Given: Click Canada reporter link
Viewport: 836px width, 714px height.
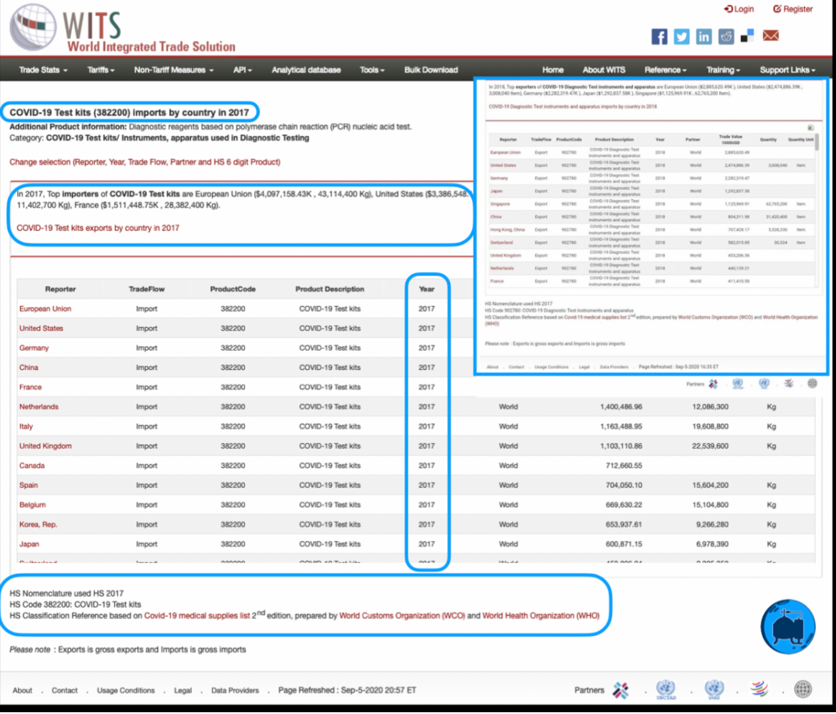Looking at the screenshot, I should (x=32, y=466).
